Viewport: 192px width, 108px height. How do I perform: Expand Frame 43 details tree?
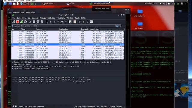point(13,62)
